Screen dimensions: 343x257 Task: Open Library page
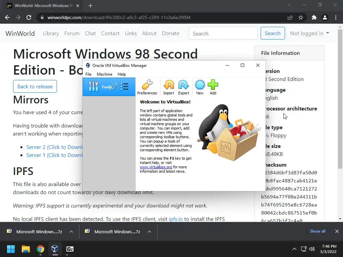(x=51, y=33)
